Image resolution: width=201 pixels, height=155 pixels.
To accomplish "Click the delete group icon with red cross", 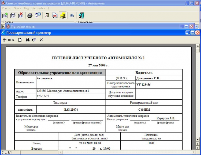I will pyautogui.click(x=20, y=15).
